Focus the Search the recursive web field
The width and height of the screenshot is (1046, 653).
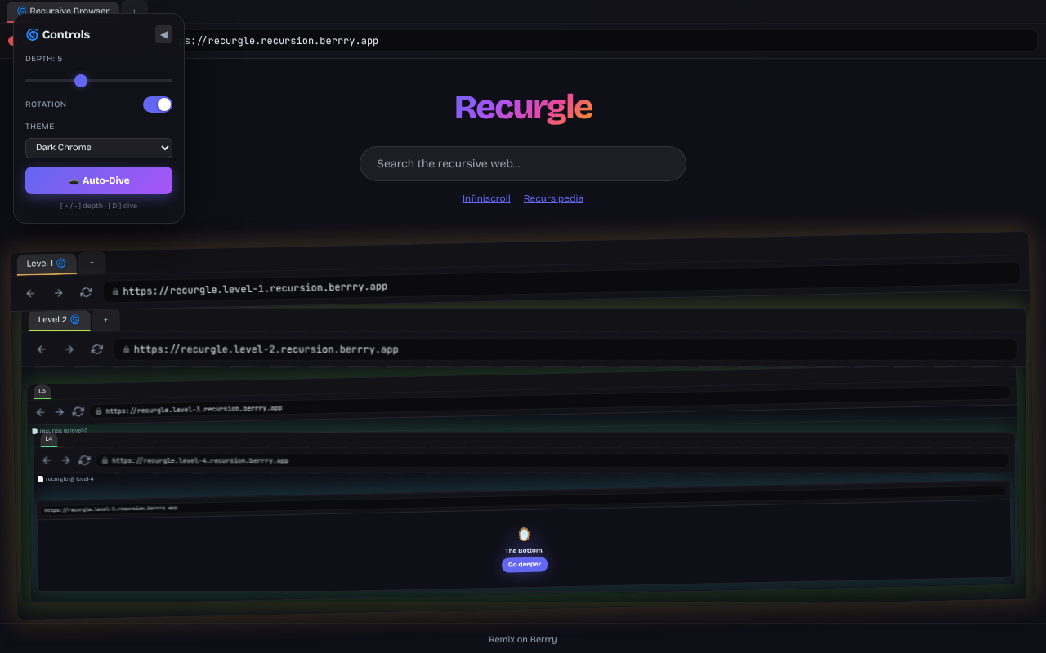[x=523, y=164]
